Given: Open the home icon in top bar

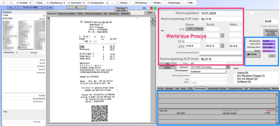Looking at the screenshot, I should (x=4, y=3).
